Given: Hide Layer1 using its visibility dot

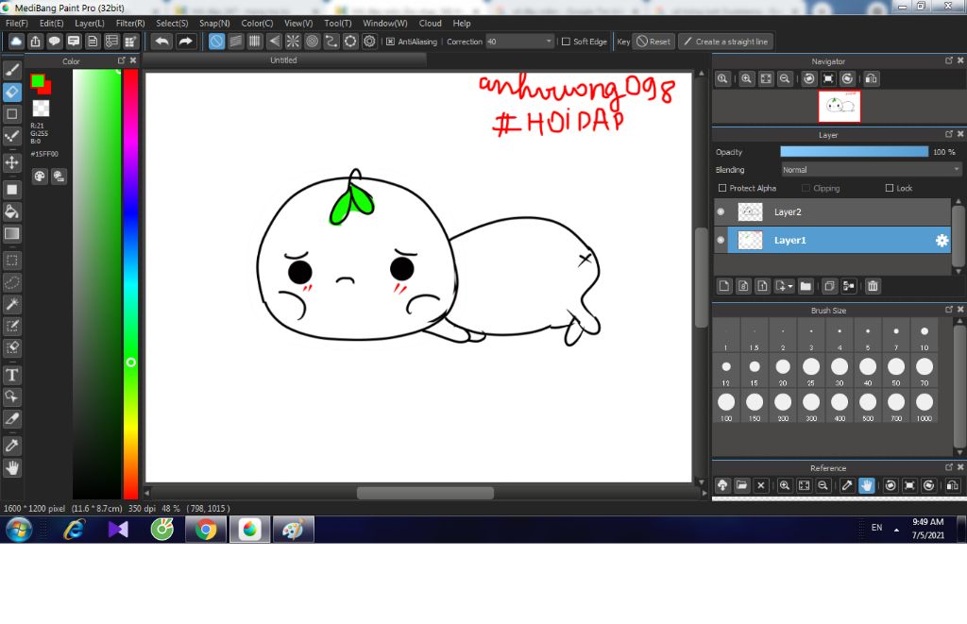Looking at the screenshot, I should pyautogui.click(x=721, y=240).
